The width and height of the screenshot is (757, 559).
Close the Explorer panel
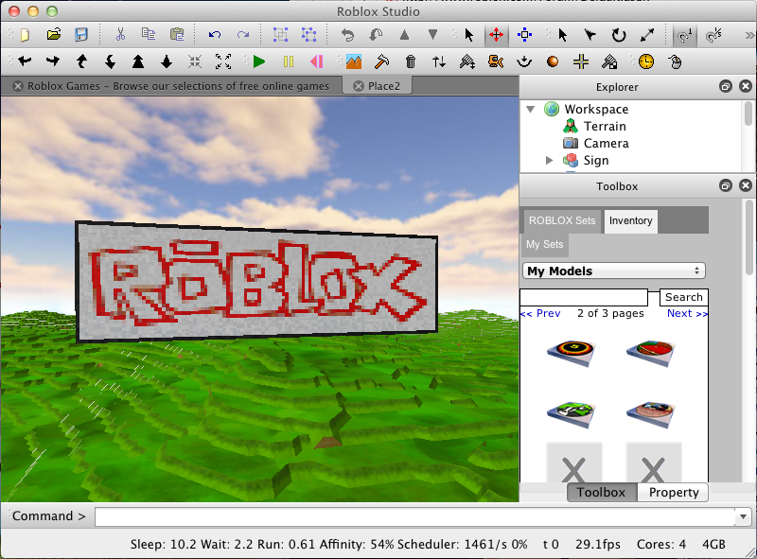(x=746, y=86)
